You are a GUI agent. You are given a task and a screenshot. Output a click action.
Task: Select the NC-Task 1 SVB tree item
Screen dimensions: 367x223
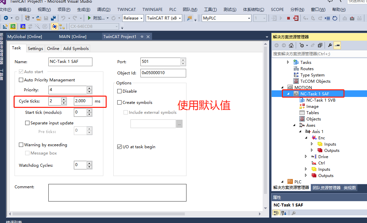(x=321, y=100)
